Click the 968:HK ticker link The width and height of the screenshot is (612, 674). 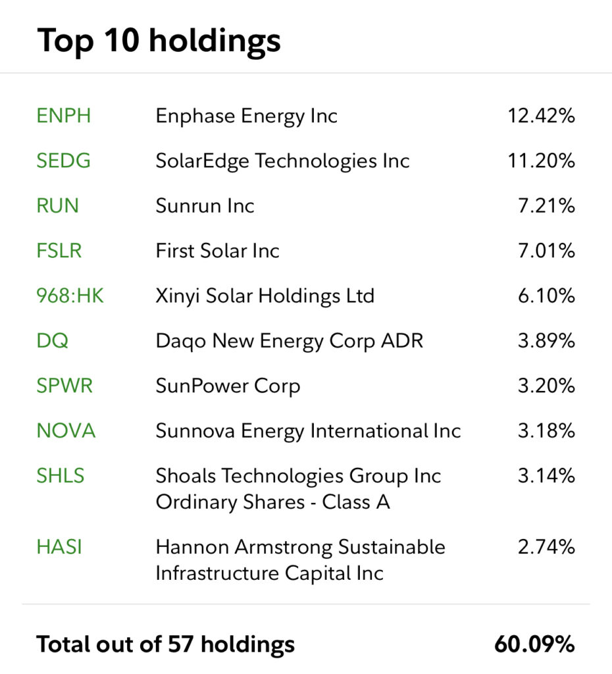70,296
